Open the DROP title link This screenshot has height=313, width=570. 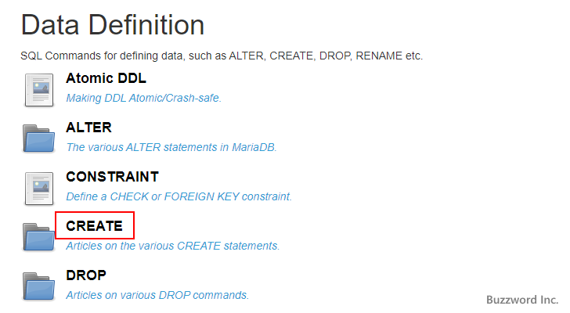point(86,275)
